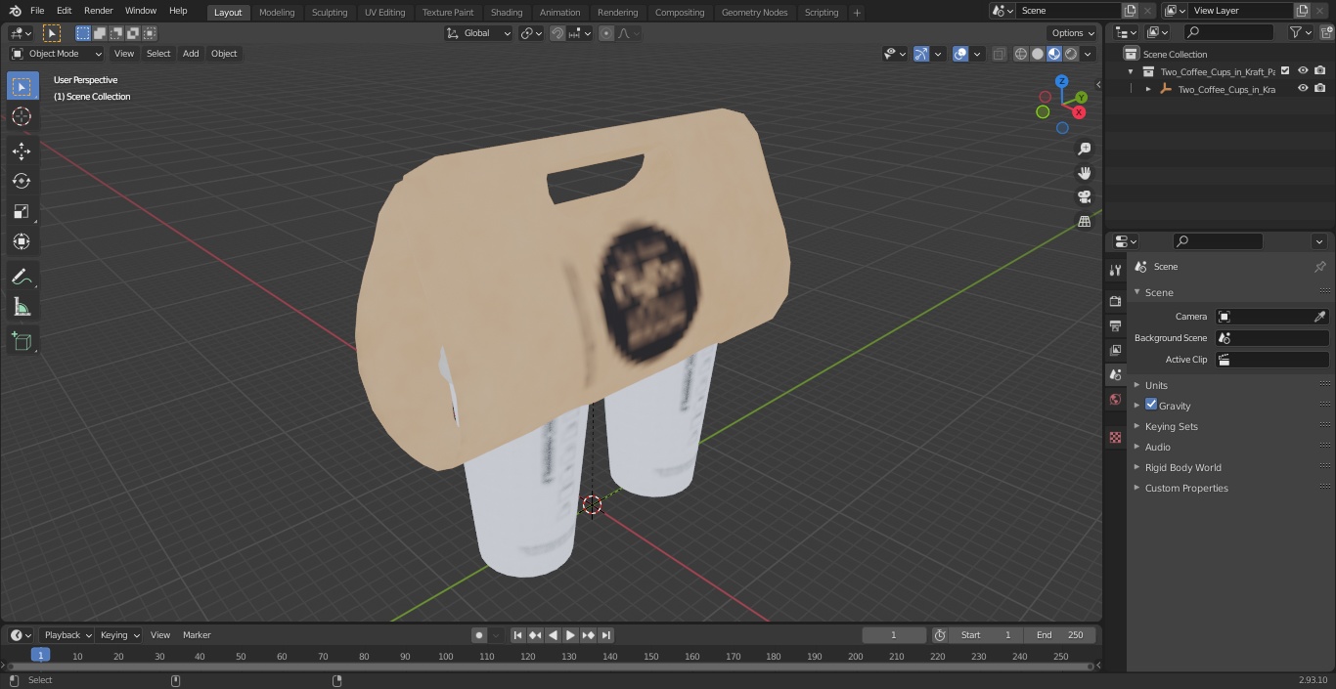Image resolution: width=1336 pixels, height=689 pixels.
Task: Open the Keying popover in timeline
Action: pos(119,635)
